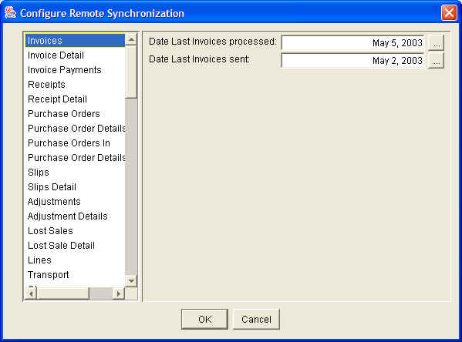Click the application icon in title bar
The image size is (462, 342).
(x=10, y=12)
